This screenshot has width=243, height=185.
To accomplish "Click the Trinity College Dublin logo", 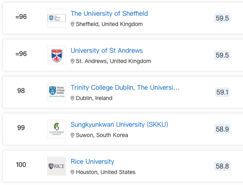I will pyautogui.click(x=57, y=92).
